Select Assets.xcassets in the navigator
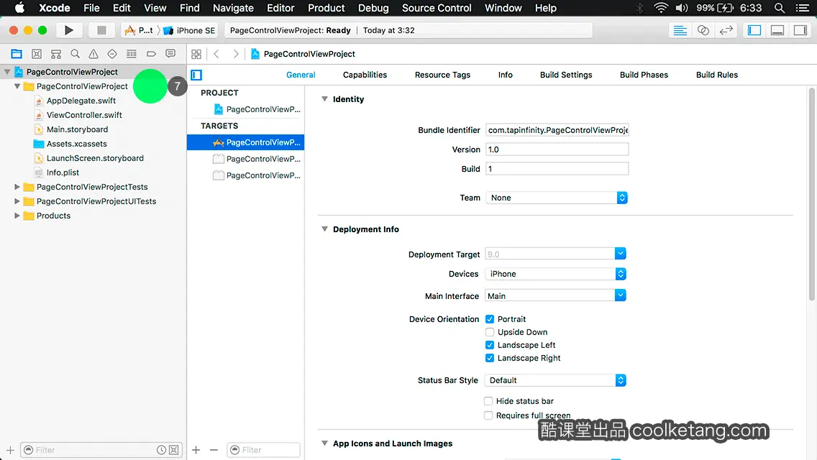The image size is (817, 460). click(76, 143)
